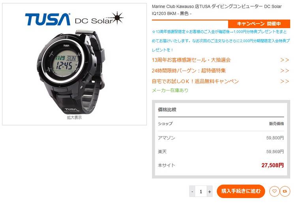Open 24時間限時バーゲン：超特価特集 link
The width and height of the screenshot is (296, 206).
click(x=189, y=71)
